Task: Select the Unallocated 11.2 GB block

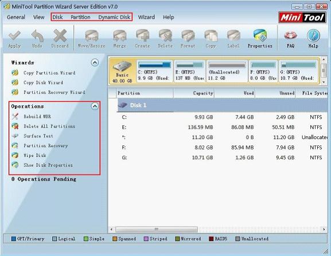Action: (227, 71)
